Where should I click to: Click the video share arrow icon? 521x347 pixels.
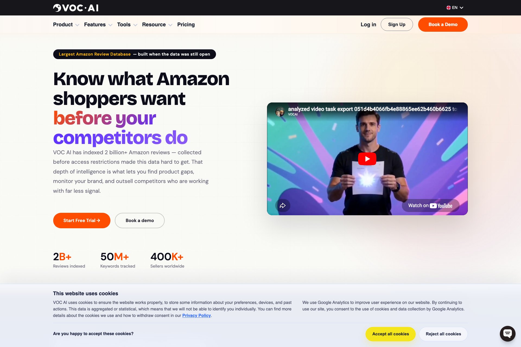tap(283, 205)
